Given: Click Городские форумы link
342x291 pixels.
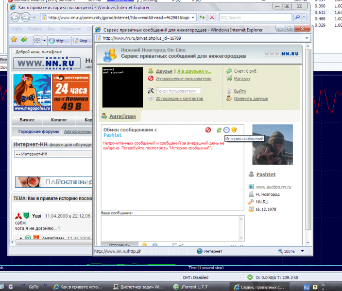Looking at the screenshot, I should (x=38, y=131).
